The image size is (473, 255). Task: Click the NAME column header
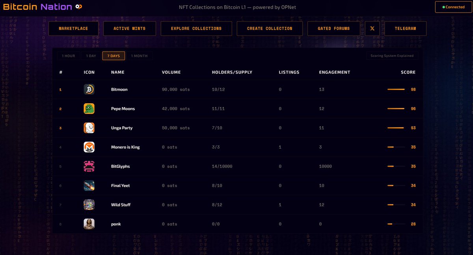[x=118, y=72]
